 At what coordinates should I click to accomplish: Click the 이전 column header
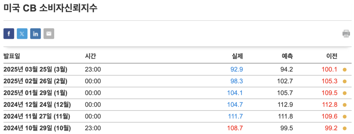(332, 56)
